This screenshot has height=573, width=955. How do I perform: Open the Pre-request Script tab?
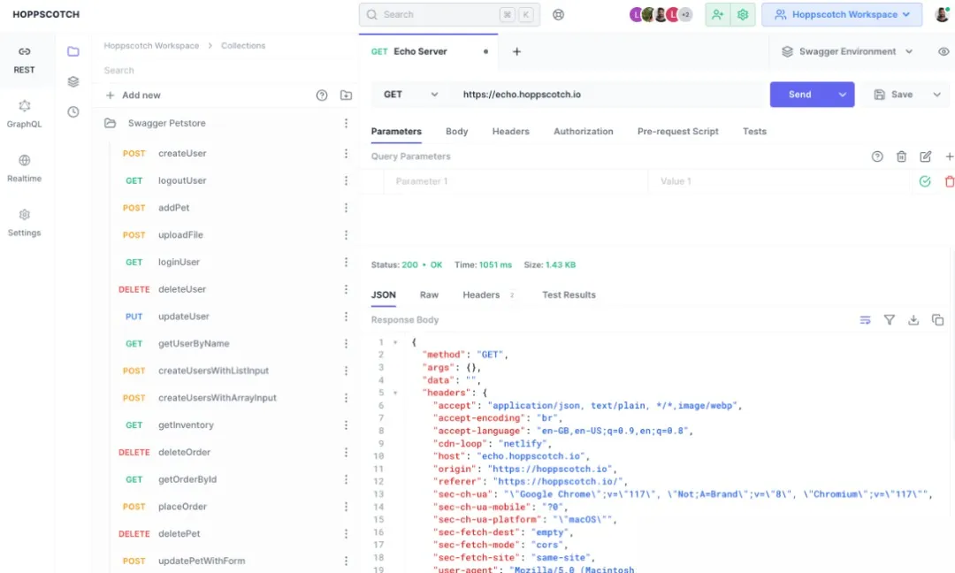(678, 132)
